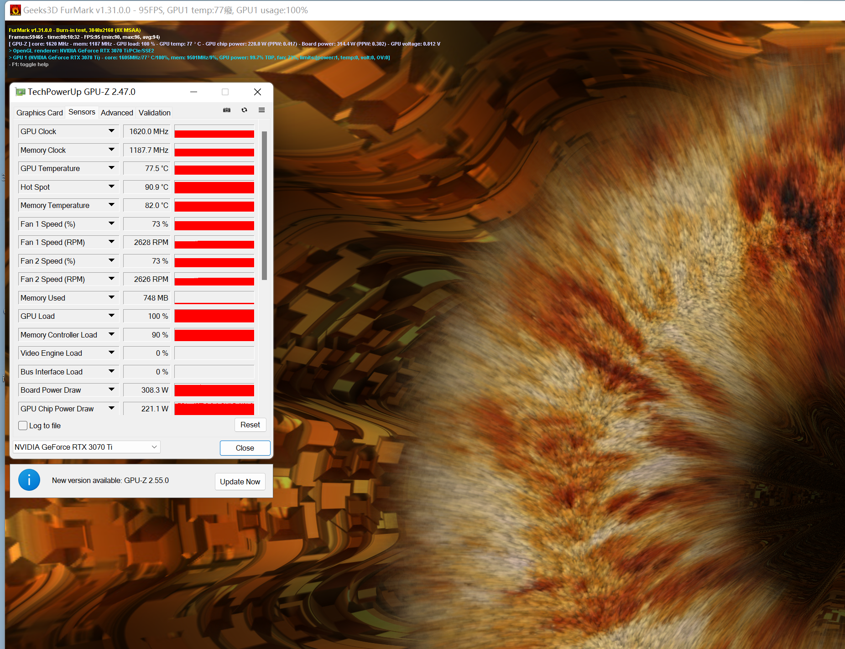Expand the GPU Clock sensor dropdown
Viewport: 845px width, 649px height.
coord(111,131)
